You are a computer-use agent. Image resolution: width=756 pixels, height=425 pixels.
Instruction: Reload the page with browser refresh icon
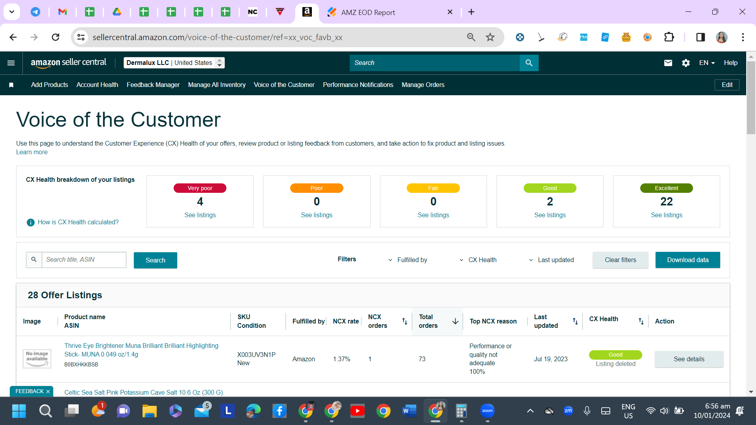[56, 37]
